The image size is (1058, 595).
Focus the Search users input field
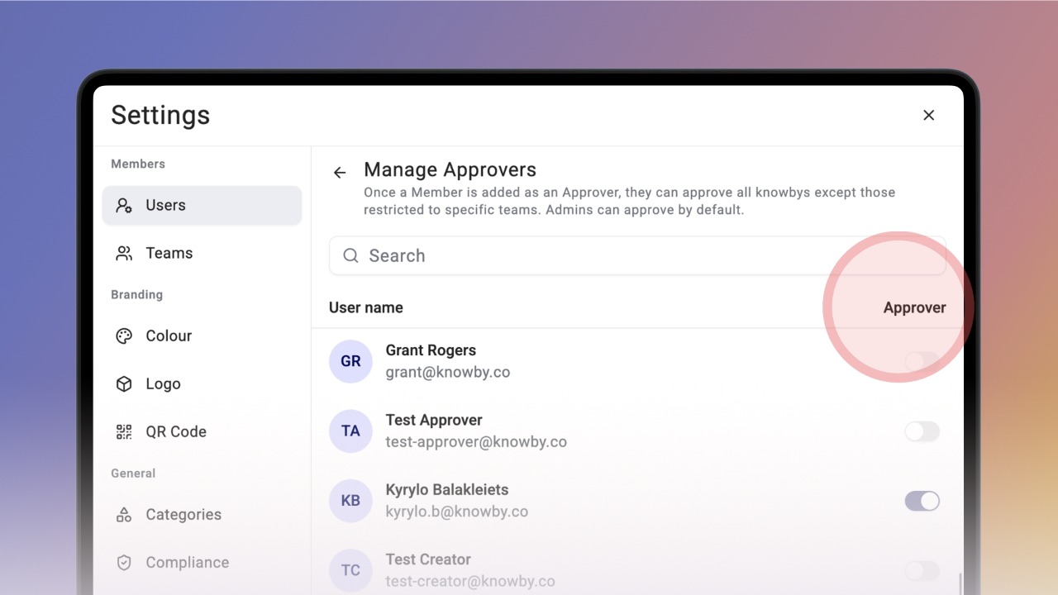point(637,256)
